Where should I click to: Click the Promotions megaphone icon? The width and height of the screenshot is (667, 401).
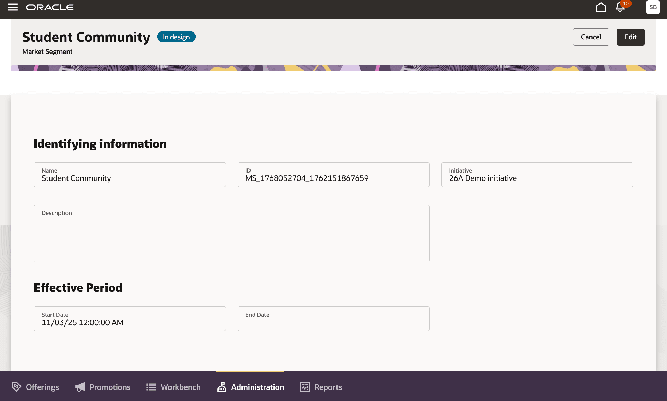click(x=80, y=387)
